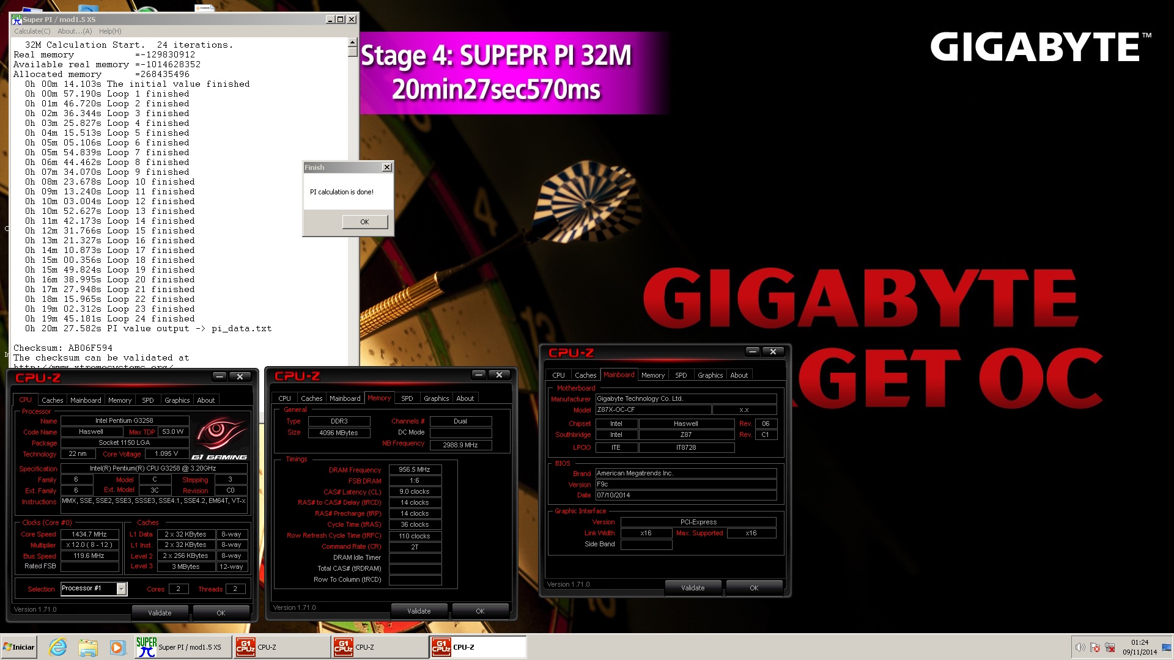Open Help(H) menu in Super PI
Image resolution: width=1174 pixels, height=660 pixels.
(110, 31)
